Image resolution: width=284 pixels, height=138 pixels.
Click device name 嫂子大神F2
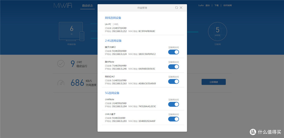pos(110,47)
